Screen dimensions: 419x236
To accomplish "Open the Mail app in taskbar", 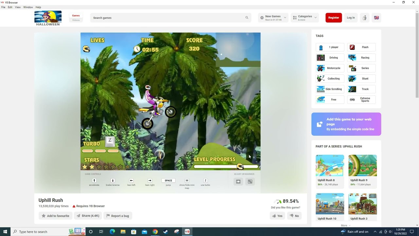I will point(144,232).
